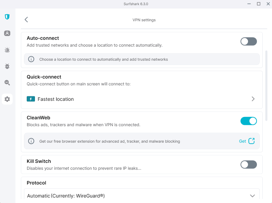Click 'Disables your internet connection' description

[84, 168]
